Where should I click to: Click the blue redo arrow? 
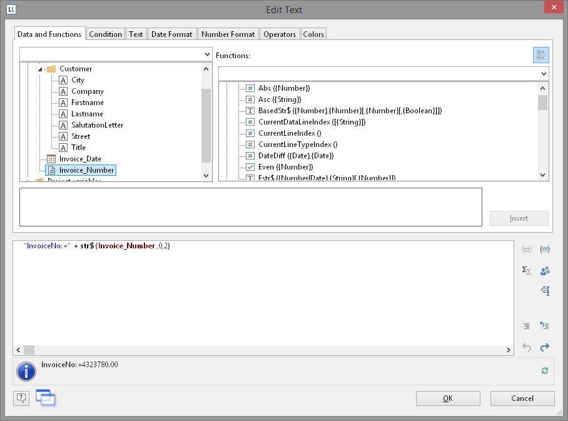point(544,347)
